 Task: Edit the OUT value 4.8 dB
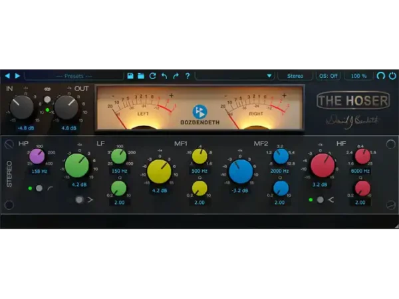(68, 128)
